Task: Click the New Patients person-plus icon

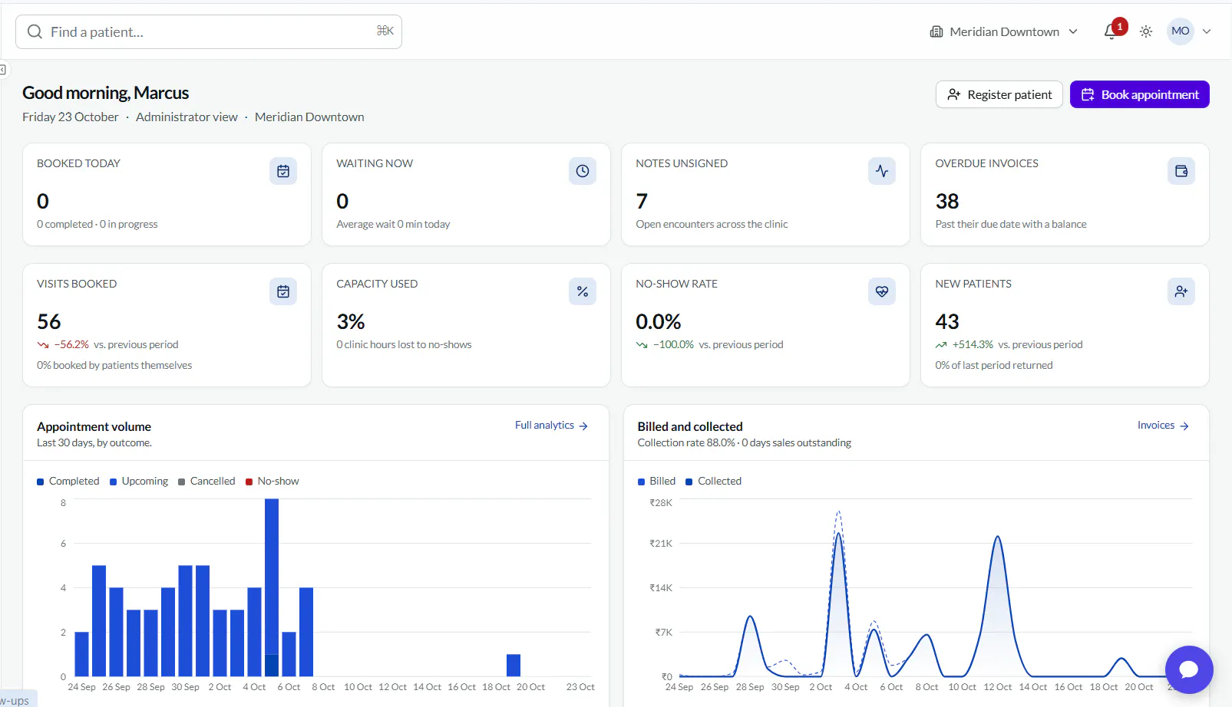Action: (x=1181, y=291)
